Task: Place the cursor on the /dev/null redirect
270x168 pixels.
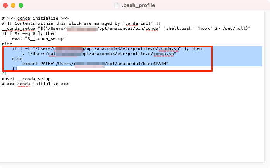Action: (x=235, y=28)
